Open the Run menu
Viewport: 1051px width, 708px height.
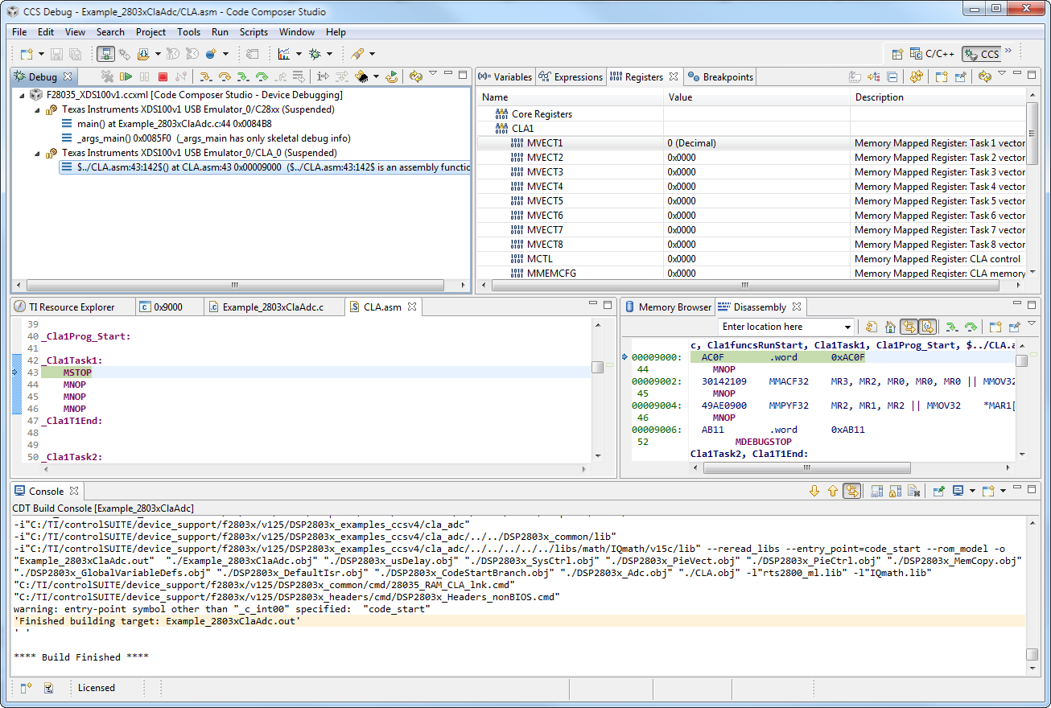point(220,32)
